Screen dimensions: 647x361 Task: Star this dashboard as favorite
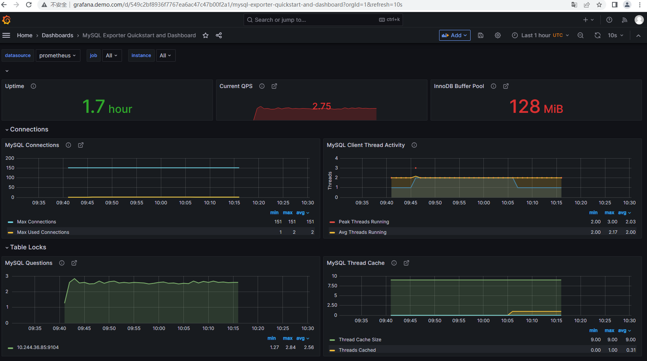[206, 35]
